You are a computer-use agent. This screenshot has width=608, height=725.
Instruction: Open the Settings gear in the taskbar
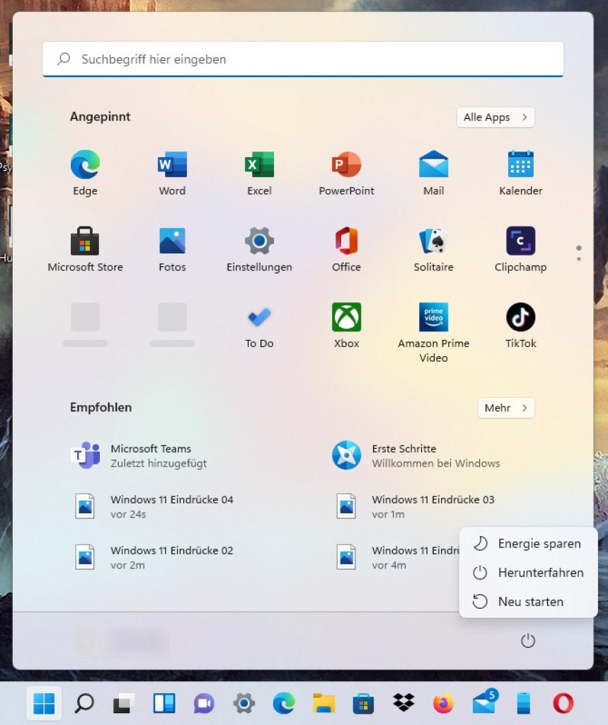(x=243, y=703)
